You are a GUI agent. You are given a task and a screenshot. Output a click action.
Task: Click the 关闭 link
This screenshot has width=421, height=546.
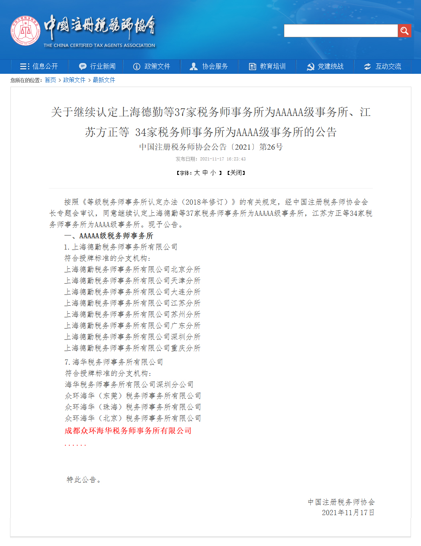pyautogui.click(x=236, y=173)
